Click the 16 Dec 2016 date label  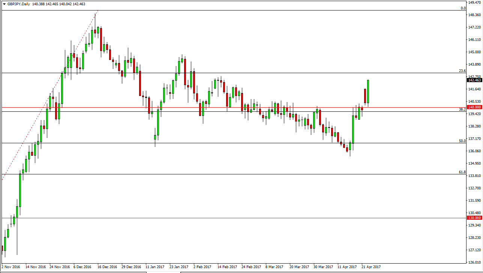(107, 267)
